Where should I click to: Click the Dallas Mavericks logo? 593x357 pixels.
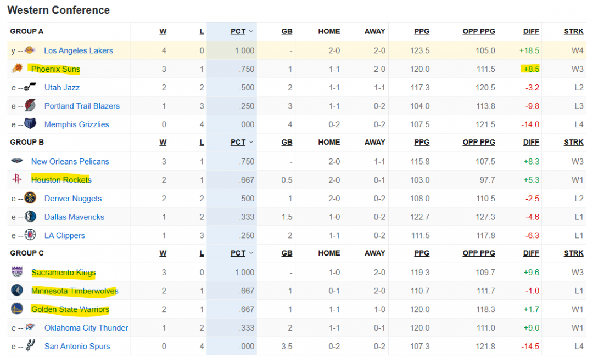30,216
